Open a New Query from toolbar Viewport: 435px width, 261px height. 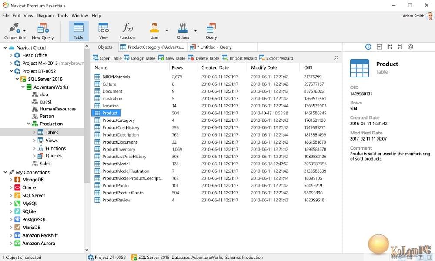(x=43, y=31)
